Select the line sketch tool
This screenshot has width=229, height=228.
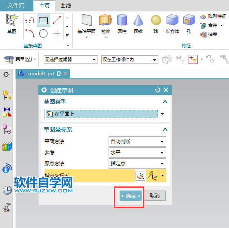(57, 20)
